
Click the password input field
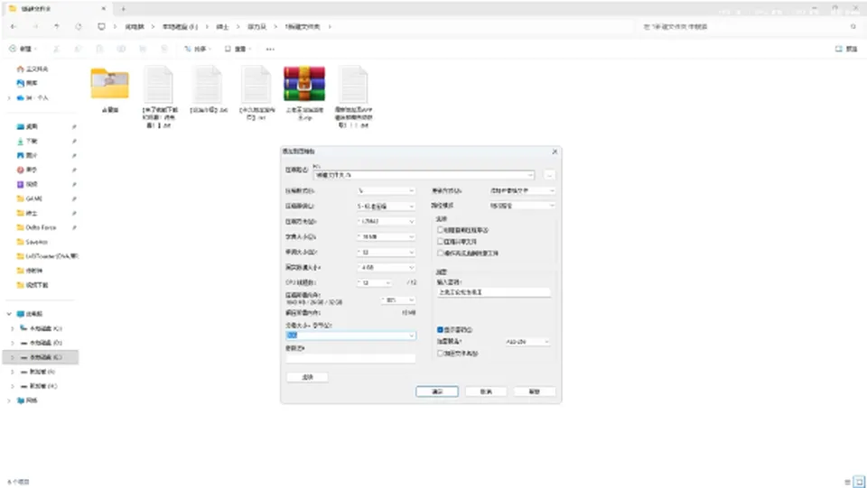tap(494, 292)
